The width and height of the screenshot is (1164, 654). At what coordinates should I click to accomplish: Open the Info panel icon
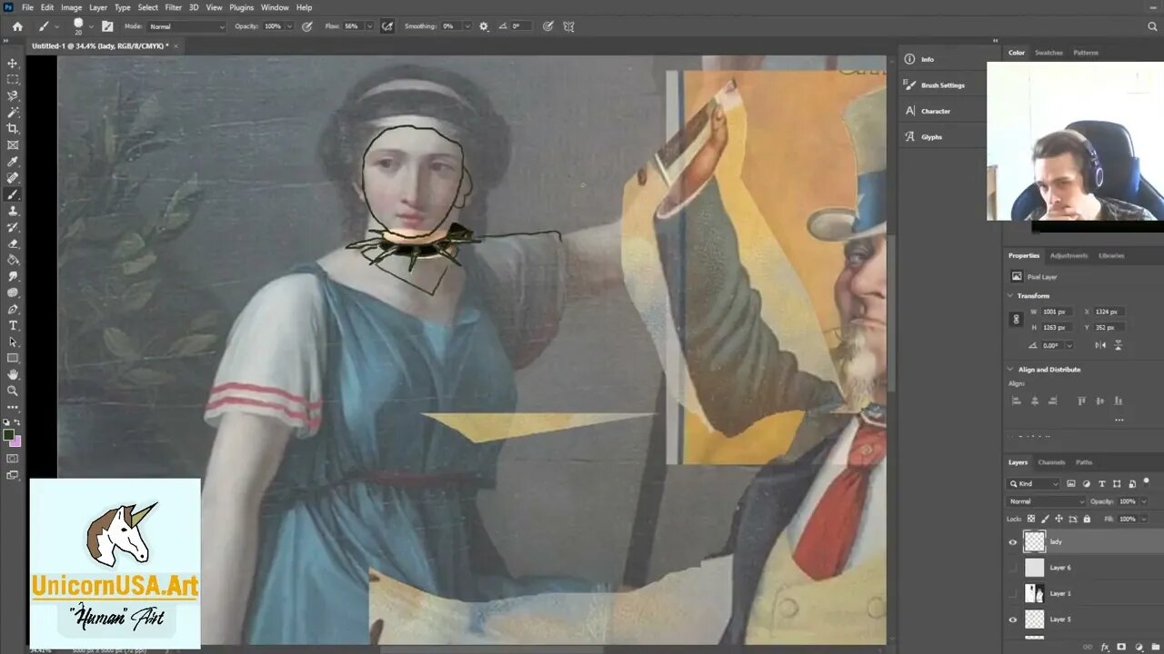click(x=909, y=59)
